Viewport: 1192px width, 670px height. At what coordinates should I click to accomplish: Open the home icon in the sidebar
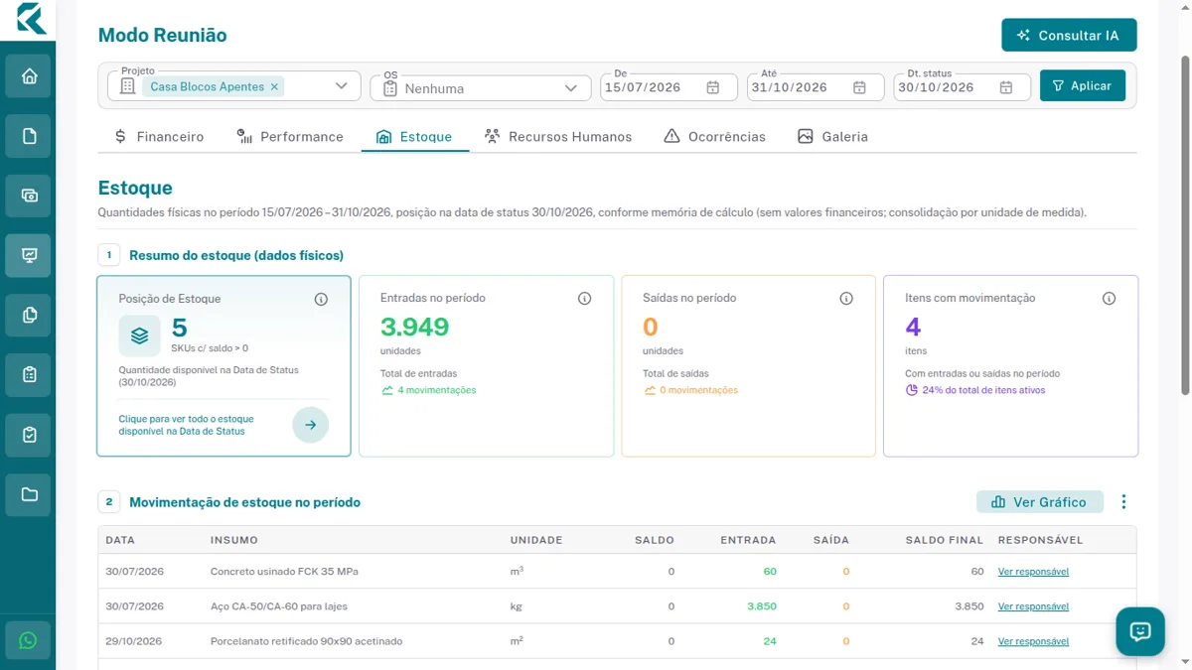29,76
